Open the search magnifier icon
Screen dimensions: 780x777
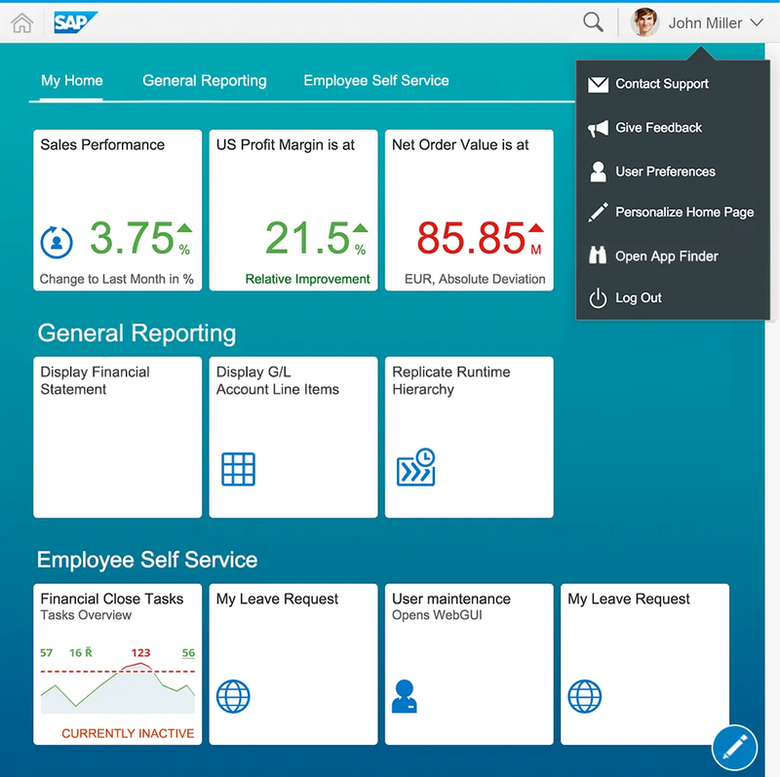coord(593,22)
